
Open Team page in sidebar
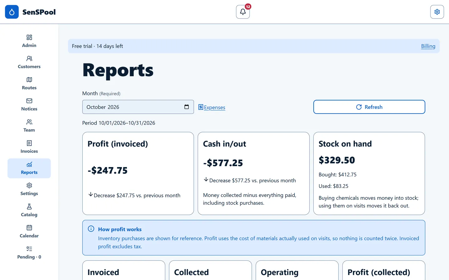[x=29, y=126]
